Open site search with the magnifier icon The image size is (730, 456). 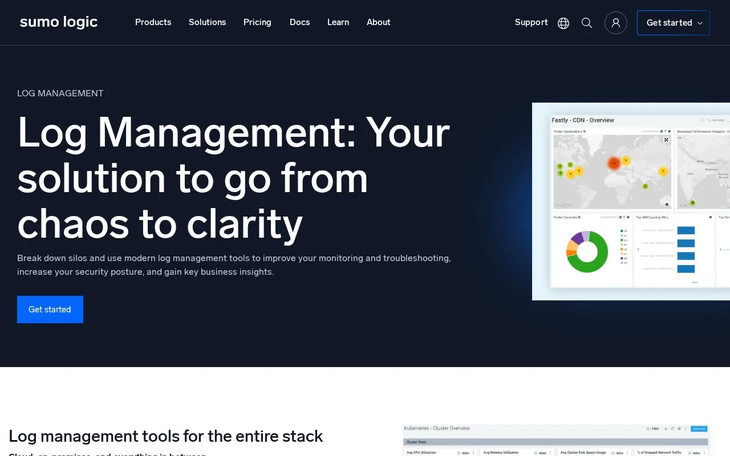pos(587,23)
